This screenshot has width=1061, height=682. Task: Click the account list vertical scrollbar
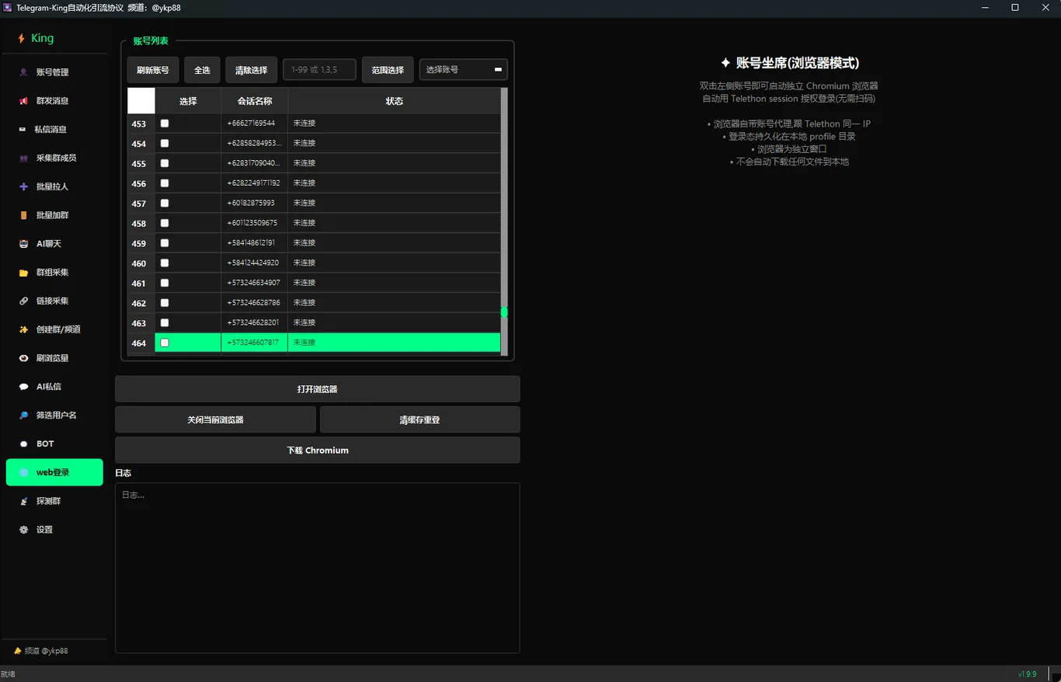click(504, 221)
